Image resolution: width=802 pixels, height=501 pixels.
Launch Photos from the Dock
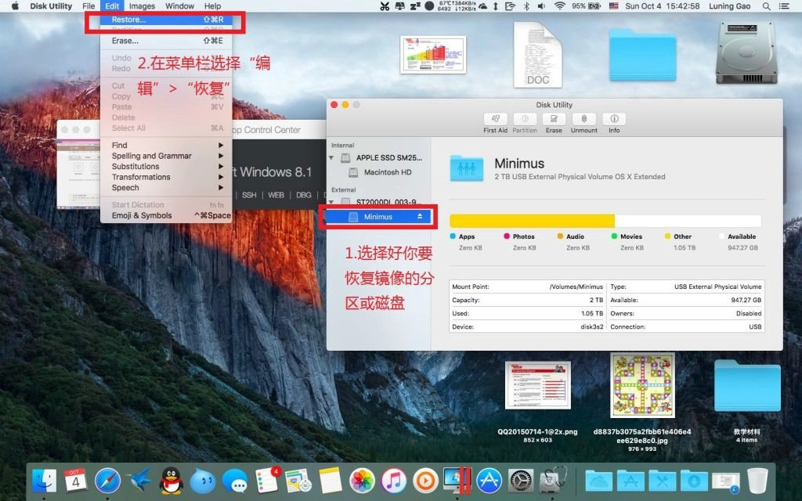362,481
